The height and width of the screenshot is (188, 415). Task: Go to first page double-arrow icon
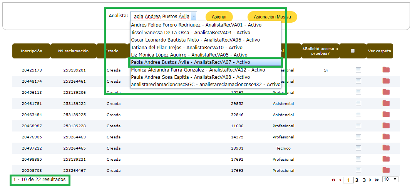(x=333, y=180)
